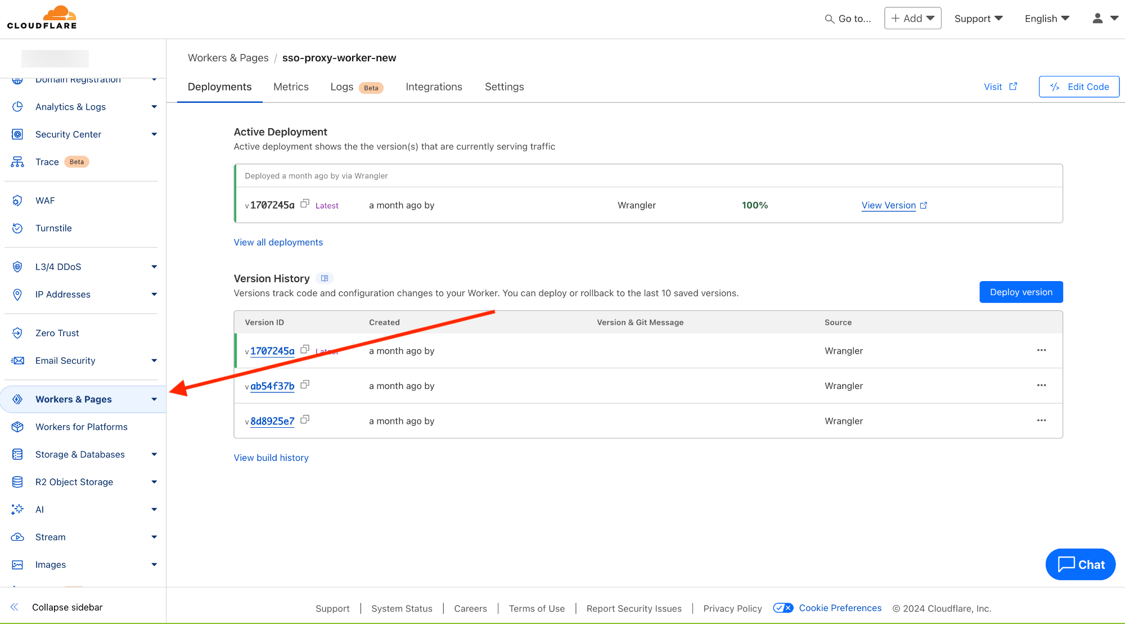The height and width of the screenshot is (624, 1125).
Task: Select the Workers & Pages sidebar icon
Action: tap(17, 399)
